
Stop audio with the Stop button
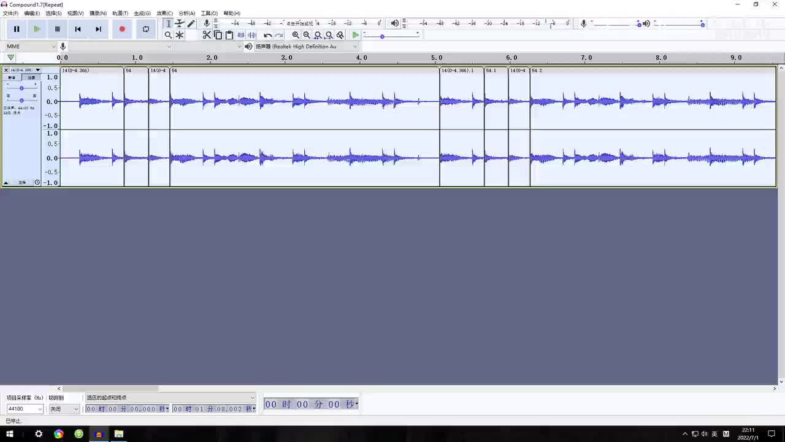pyautogui.click(x=58, y=29)
